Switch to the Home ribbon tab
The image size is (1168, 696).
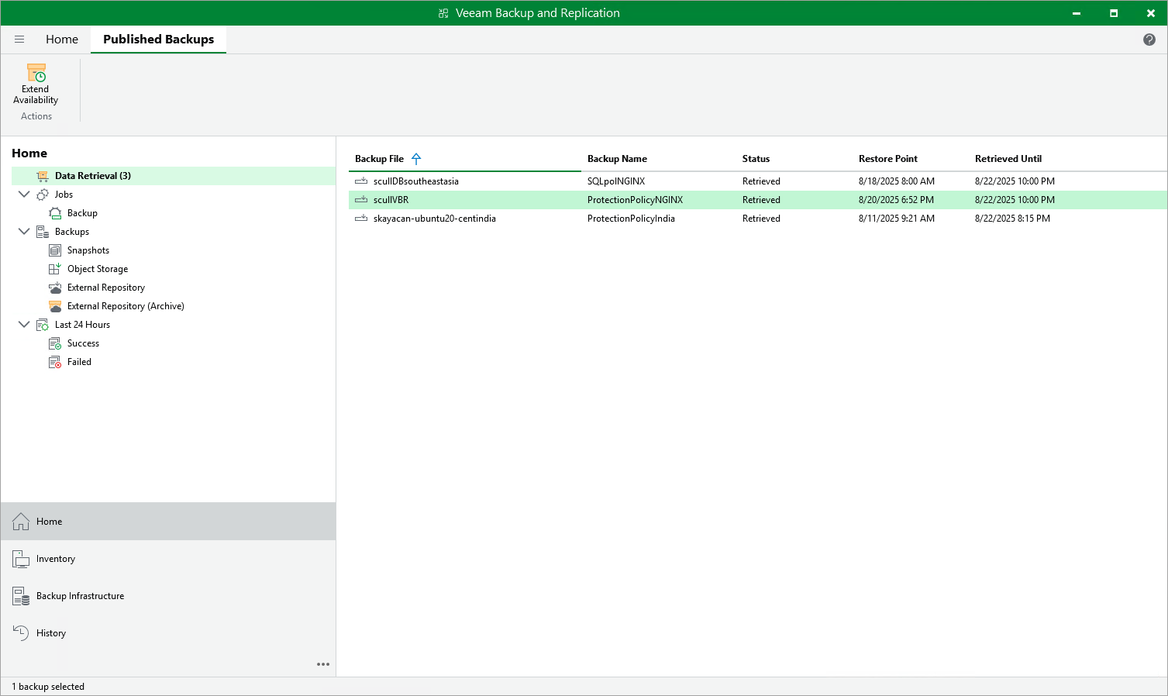(62, 40)
